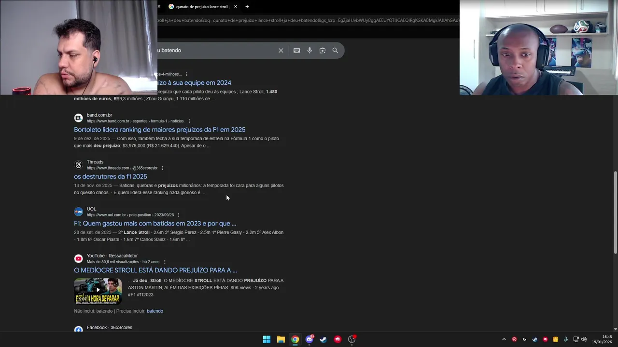Play the RessacaMotor video thumbnail
Viewport: 618px width, 347px height.
[98, 291]
